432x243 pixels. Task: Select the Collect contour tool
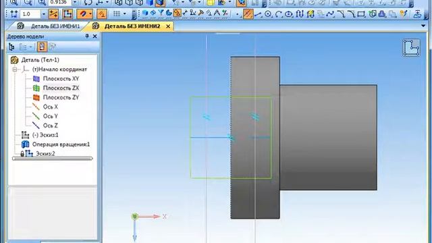coord(373,13)
